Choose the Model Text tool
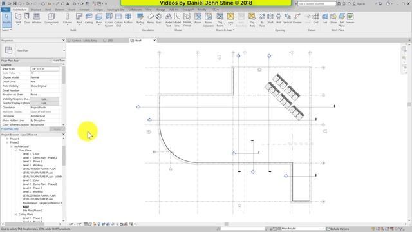 (168, 20)
